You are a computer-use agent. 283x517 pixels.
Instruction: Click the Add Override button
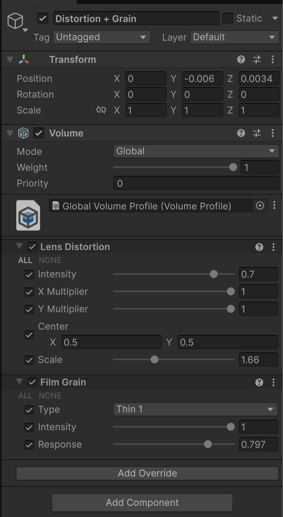click(147, 473)
